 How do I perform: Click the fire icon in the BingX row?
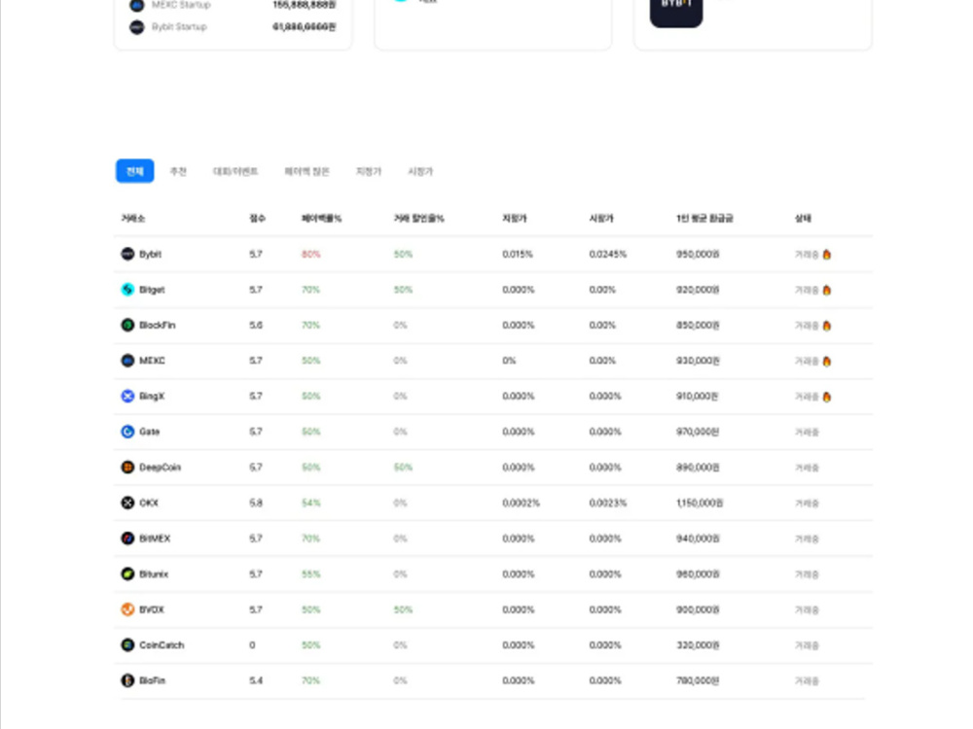pos(826,397)
